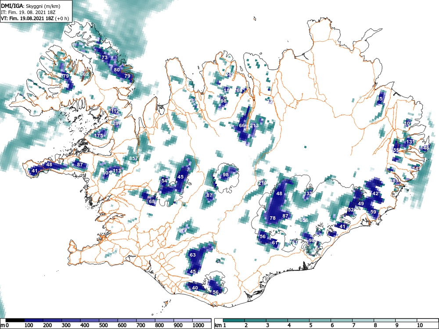Click the teal swatch between 5 and 6 km
Image resolution: width=439 pixels, height=329 pixels.
click(x=320, y=320)
